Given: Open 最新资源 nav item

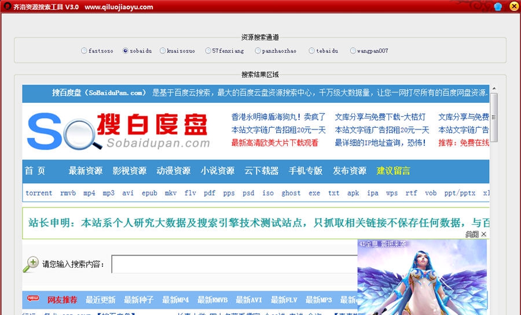Looking at the screenshot, I should [86, 171].
